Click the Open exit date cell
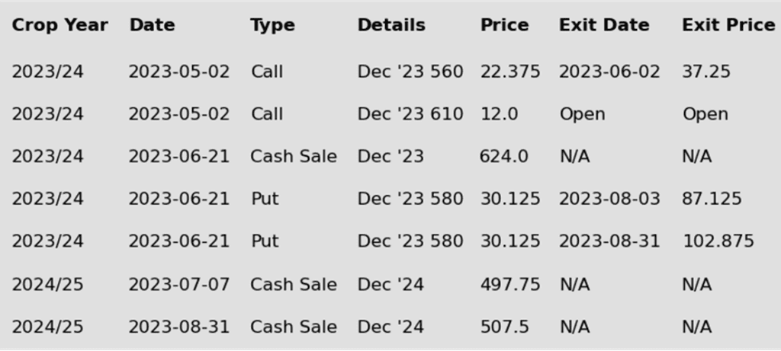Image resolution: width=781 pixels, height=351 pixels. tap(582, 114)
